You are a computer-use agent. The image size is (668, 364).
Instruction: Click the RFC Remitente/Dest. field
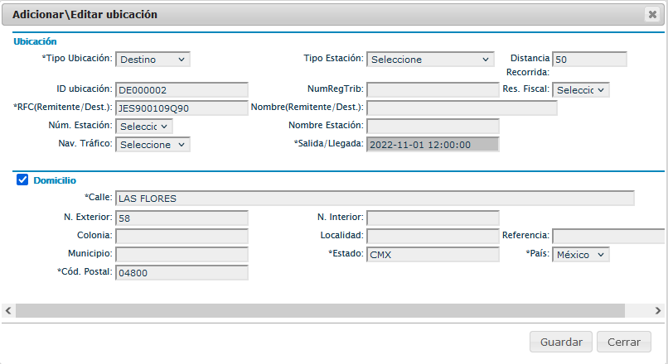(x=182, y=108)
